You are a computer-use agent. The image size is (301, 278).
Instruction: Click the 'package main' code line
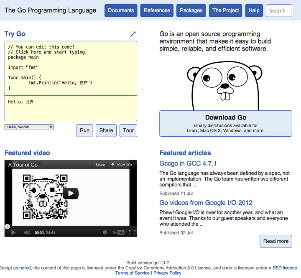click(x=23, y=57)
